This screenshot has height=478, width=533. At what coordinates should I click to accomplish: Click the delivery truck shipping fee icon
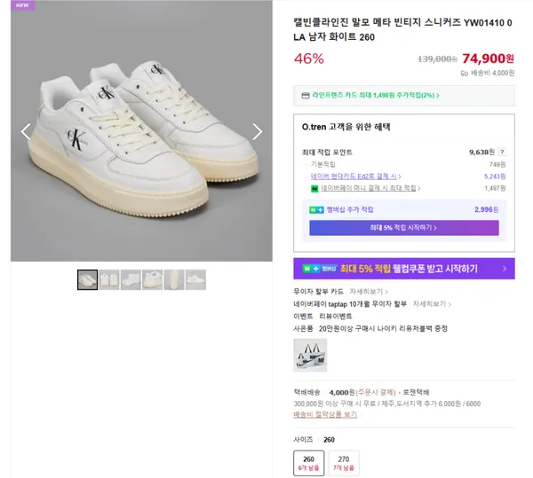coord(465,74)
